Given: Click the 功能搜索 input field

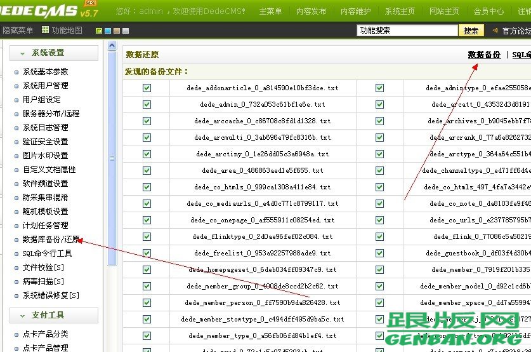Looking at the screenshot, I should click(x=407, y=30).
